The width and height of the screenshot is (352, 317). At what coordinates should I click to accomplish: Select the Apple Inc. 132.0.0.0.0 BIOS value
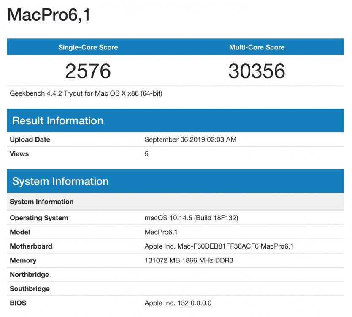click(178, 303)
